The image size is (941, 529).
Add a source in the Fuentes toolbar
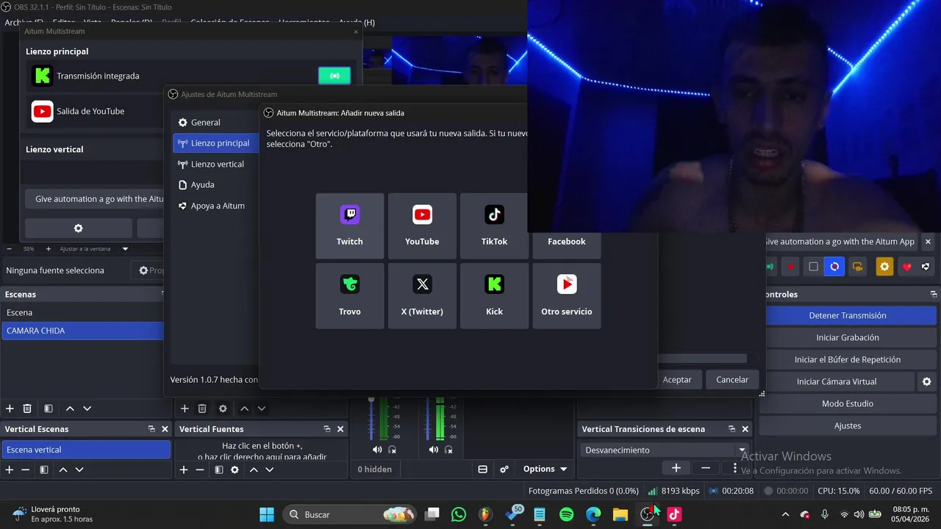[184, 409]
